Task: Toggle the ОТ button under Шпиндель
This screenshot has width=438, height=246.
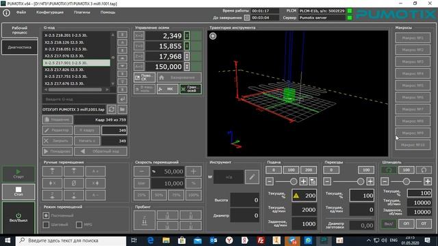Action: [424, 223]
